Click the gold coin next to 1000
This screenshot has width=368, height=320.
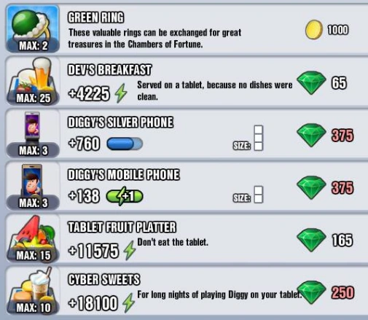[x=313, y=30]
